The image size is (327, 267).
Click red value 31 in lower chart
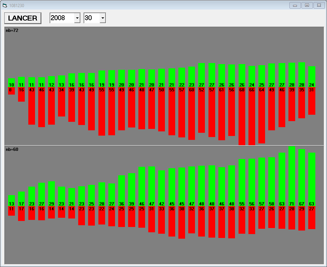(151, 209)
